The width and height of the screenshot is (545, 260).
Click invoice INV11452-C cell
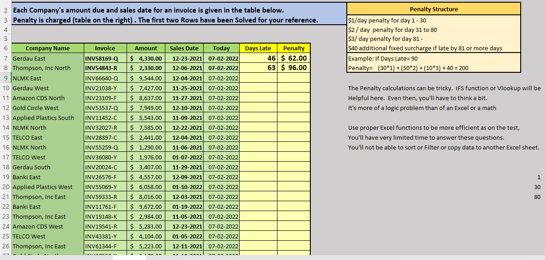(105, 118)
